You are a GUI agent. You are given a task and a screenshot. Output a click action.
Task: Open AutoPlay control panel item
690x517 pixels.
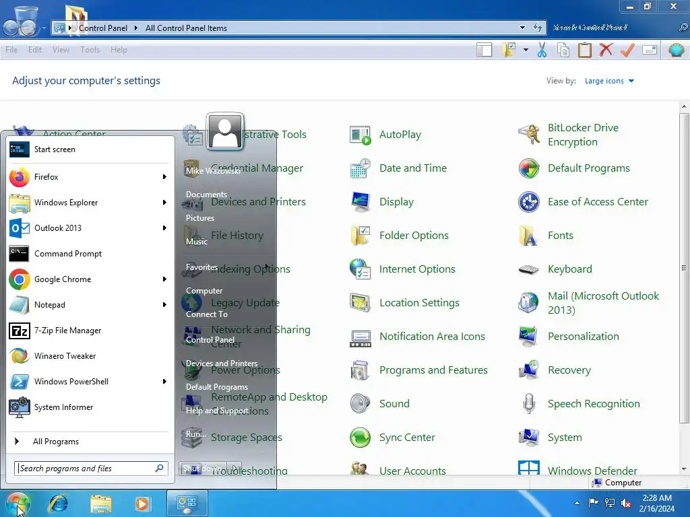tap(385, 135)
